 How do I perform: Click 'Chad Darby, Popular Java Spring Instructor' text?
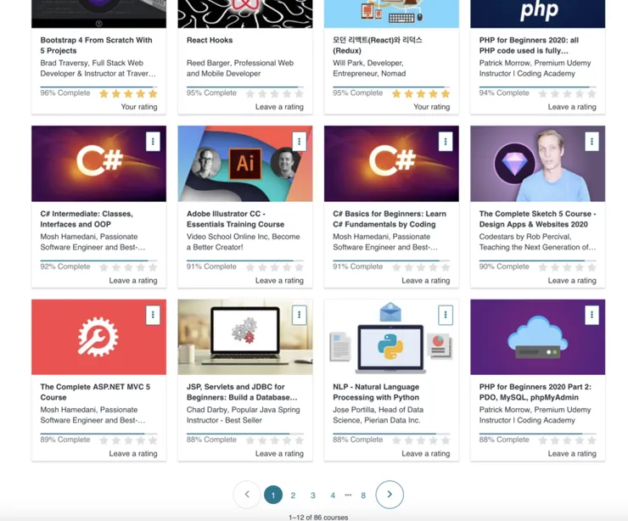(243, 415)
